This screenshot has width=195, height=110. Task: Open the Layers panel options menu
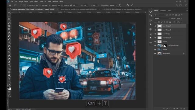[x=187, y=11]
